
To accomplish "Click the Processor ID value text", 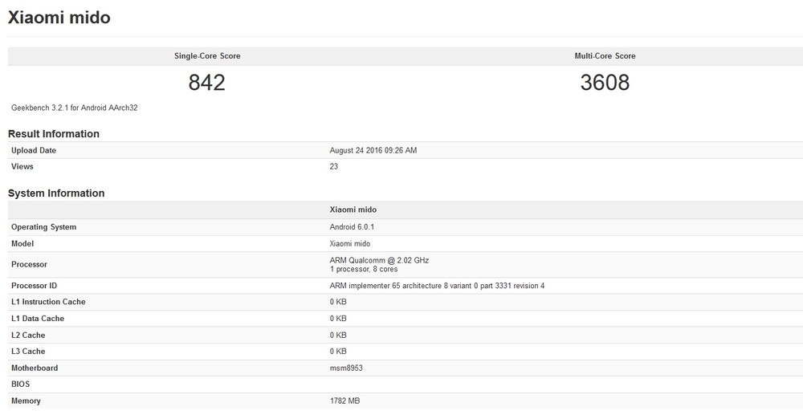I will pos(437,286).
